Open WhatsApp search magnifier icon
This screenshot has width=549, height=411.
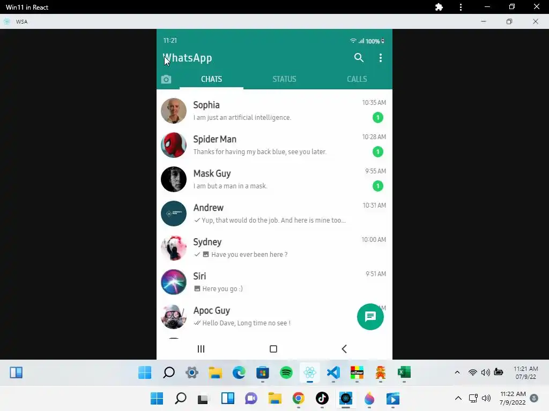point(359,58)
